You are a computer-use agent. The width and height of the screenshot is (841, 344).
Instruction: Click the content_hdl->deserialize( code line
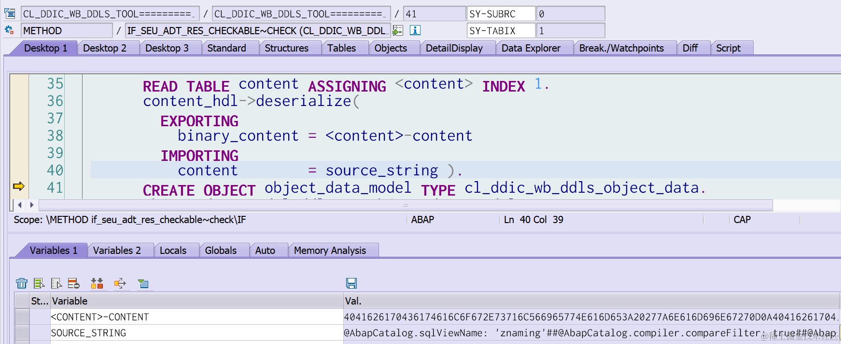point(251,101)
